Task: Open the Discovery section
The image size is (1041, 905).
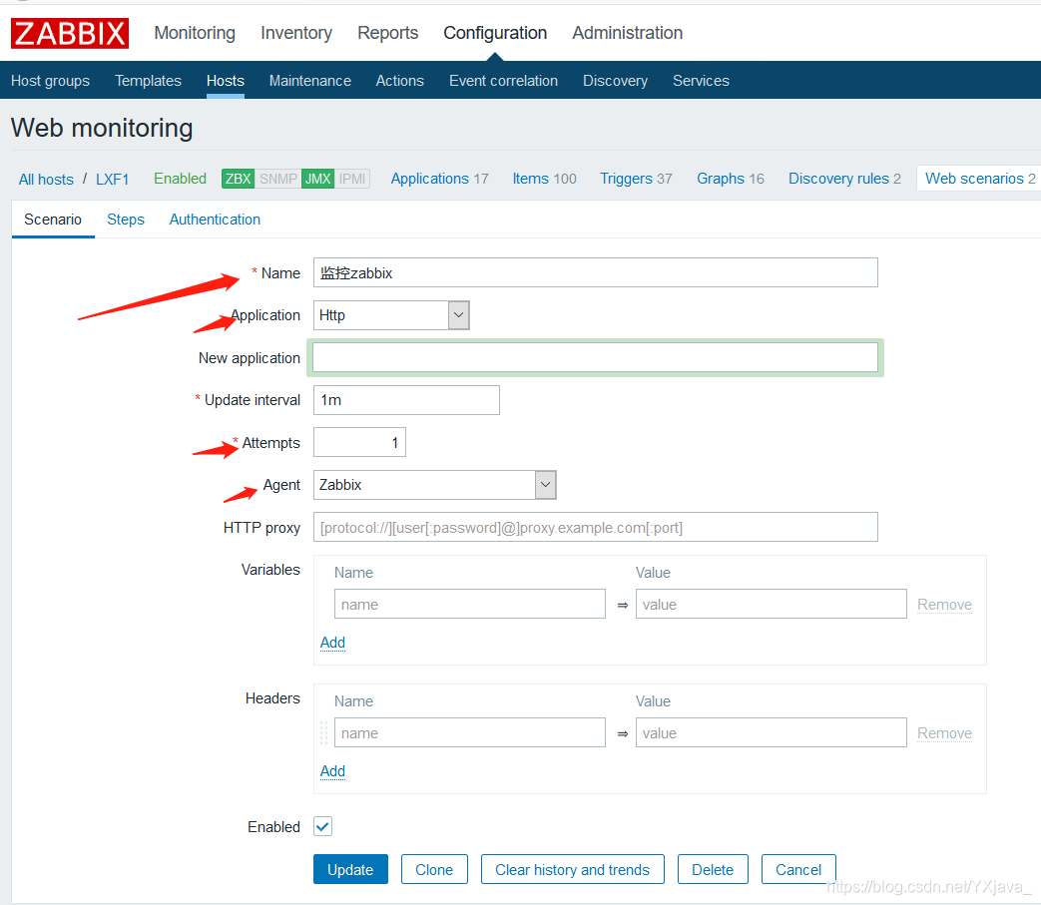Action: 615,80
